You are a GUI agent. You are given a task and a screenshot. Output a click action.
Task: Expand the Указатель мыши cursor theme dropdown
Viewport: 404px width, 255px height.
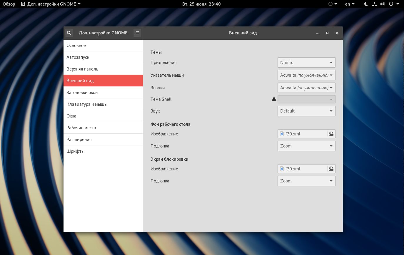[x=306, y=75]
